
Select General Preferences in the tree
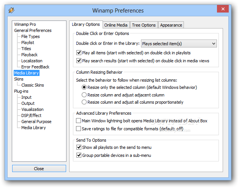[x=33, y=30]
